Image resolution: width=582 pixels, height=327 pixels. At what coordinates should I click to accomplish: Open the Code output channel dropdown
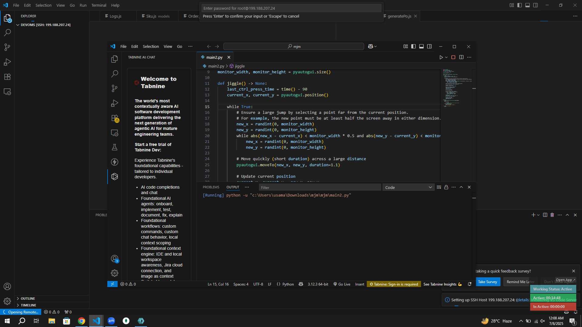point(408,187)
